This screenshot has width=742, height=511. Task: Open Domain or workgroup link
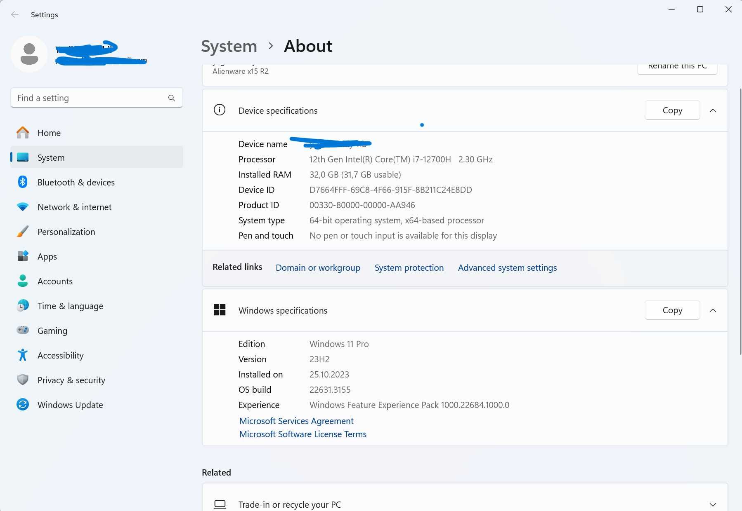click(x=318, y=267)
